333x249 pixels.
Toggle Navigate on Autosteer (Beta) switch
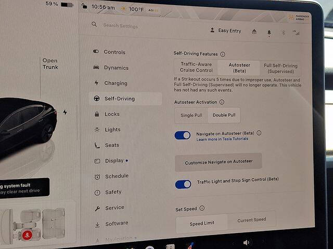[x=183, y=135]
